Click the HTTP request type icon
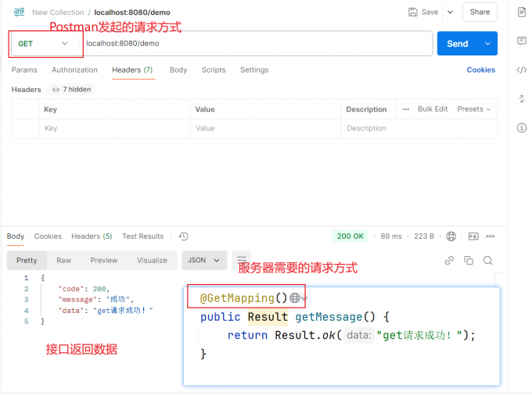 (19, 12)
